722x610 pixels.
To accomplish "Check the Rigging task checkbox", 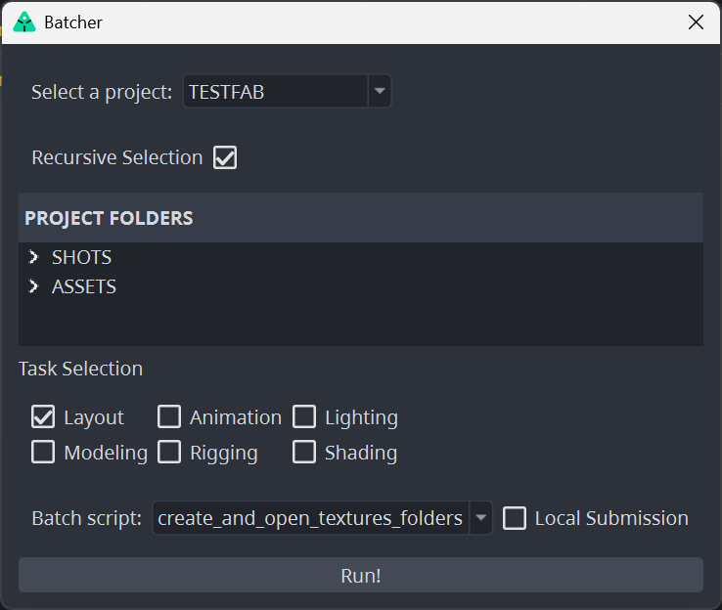I will click(169, 453).
